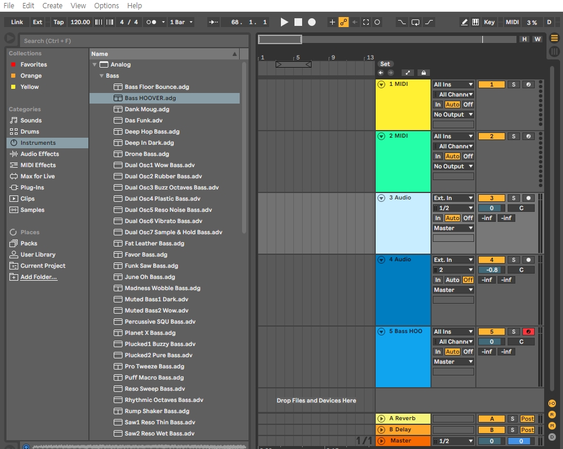
Task: Click the Master volume value slider
Action: click(x=492, y=441)
